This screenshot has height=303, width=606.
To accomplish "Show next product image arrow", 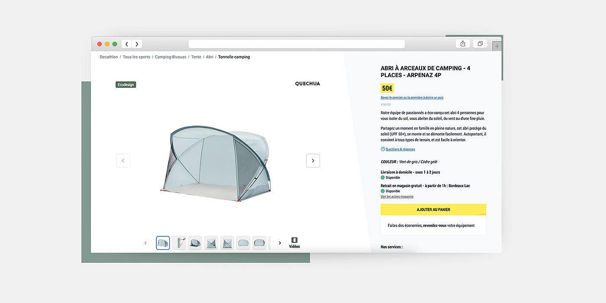I will click(x=313, y=161).
